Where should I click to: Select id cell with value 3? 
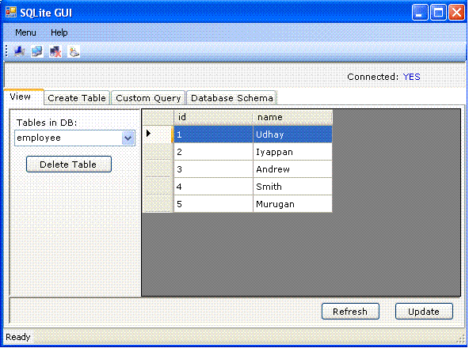tap(213, 169)
